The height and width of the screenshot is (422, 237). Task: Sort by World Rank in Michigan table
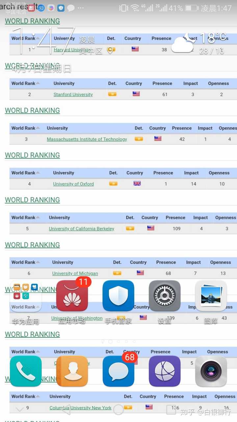(25, 262)
